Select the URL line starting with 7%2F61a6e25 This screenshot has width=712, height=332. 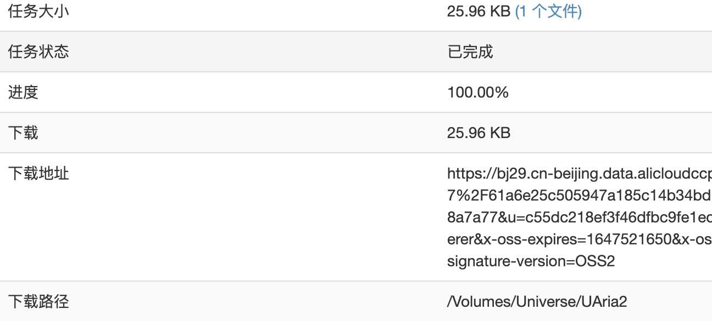pyautogui.click(x=577, y=196)
